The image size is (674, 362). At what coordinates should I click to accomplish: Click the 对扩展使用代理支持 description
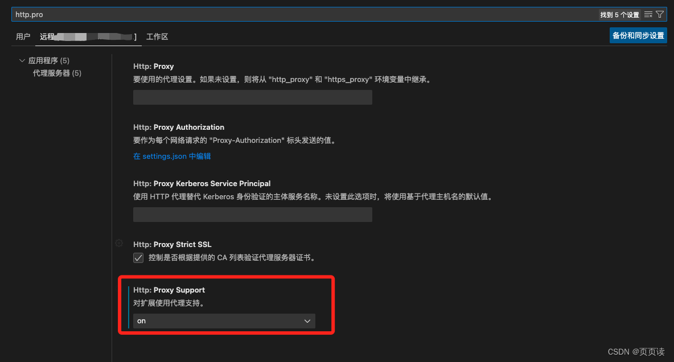pos(170,303)
